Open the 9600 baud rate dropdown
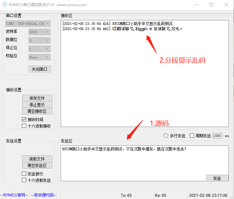The width and height of the screenshot is (234, 199). [39, 32]
